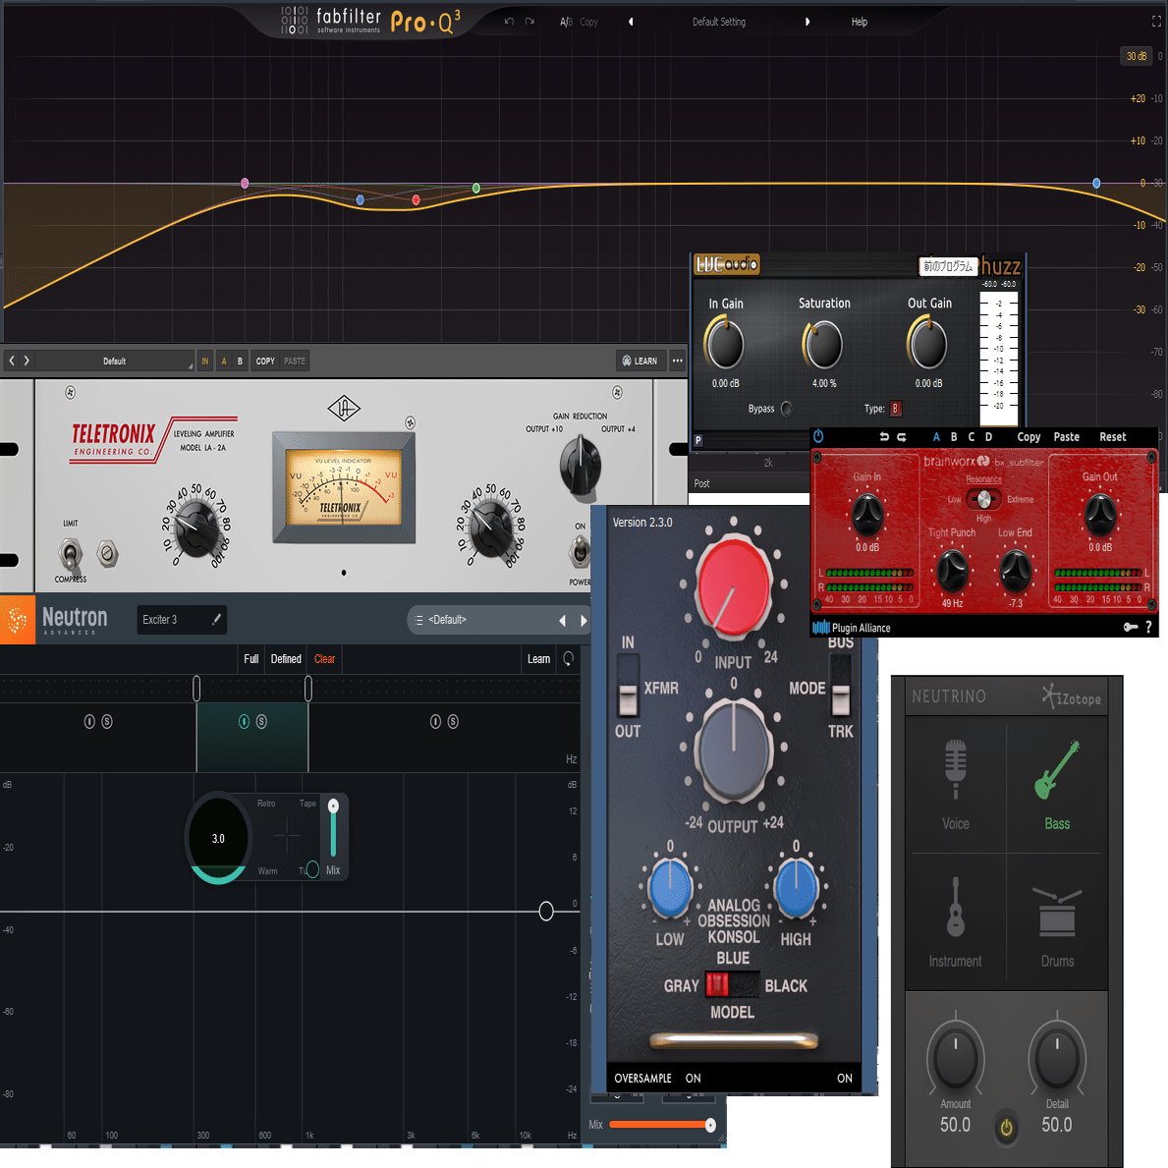Click the question mark help icon in Plugin Alliance bar

pos(1148,627)
